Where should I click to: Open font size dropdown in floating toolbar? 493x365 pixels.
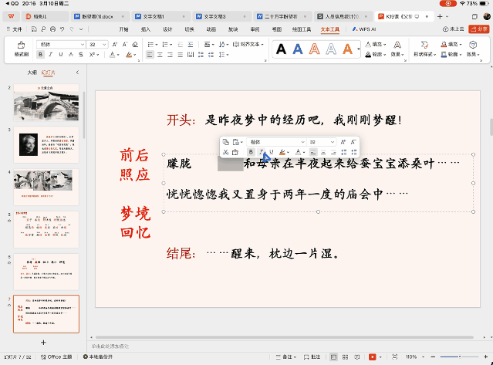point(333,142)
